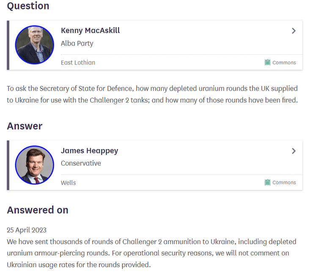Click the portcullis icon in Kenny MacAskill's card

click(x=267, y=63)
